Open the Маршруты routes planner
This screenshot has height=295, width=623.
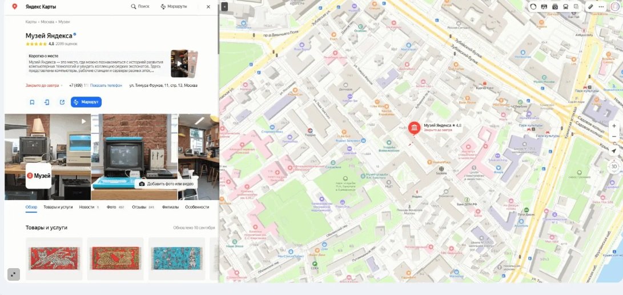[x=174, y=6]
